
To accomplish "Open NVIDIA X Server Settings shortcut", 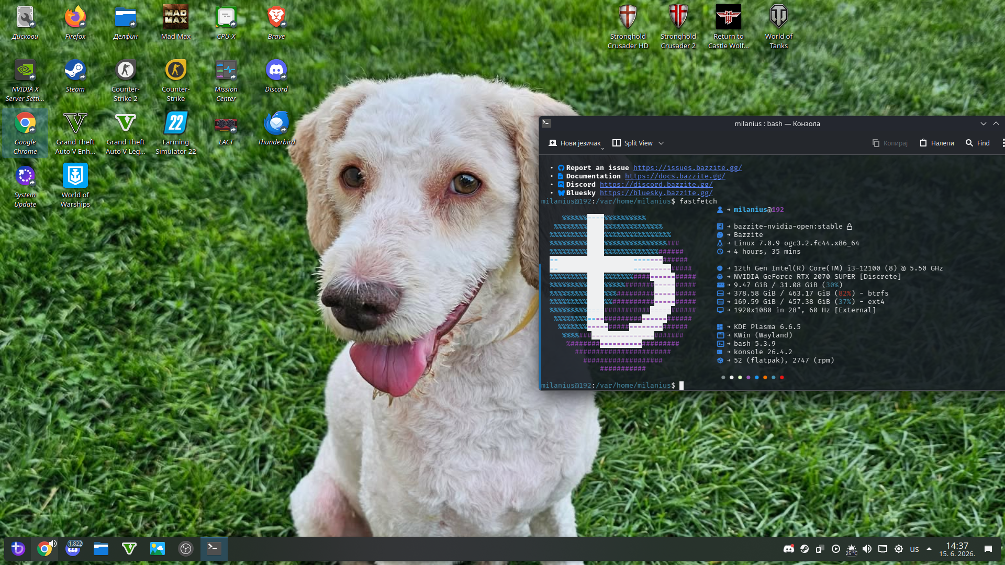I will pos(25,81).
